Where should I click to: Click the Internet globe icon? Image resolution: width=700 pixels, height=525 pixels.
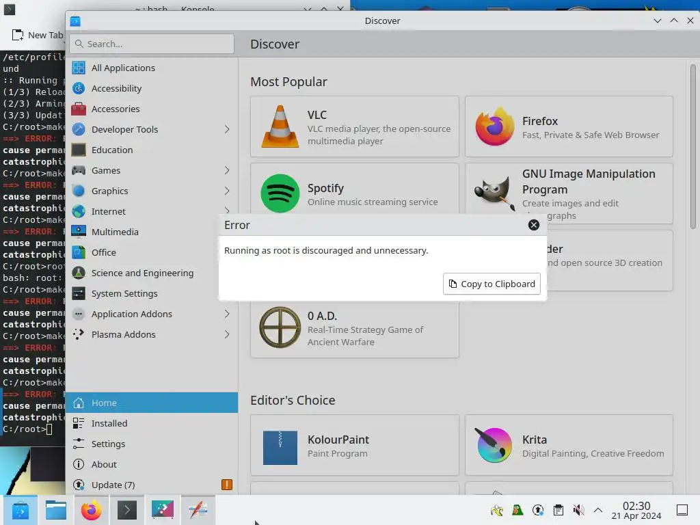[79, 211]
